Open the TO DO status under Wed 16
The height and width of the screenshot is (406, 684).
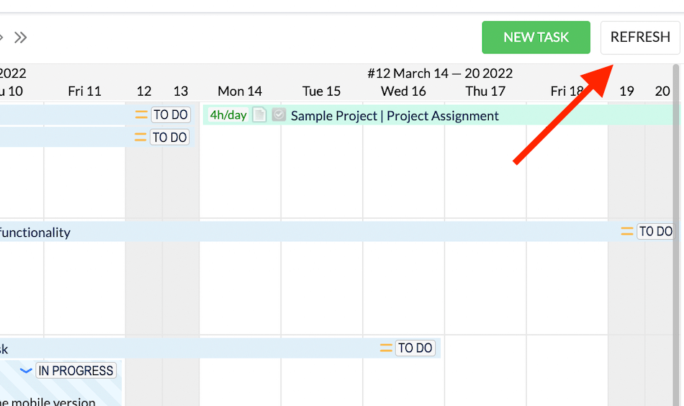pos(415,348)
